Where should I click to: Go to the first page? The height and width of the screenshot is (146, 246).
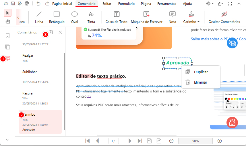[x=88, y=141]
